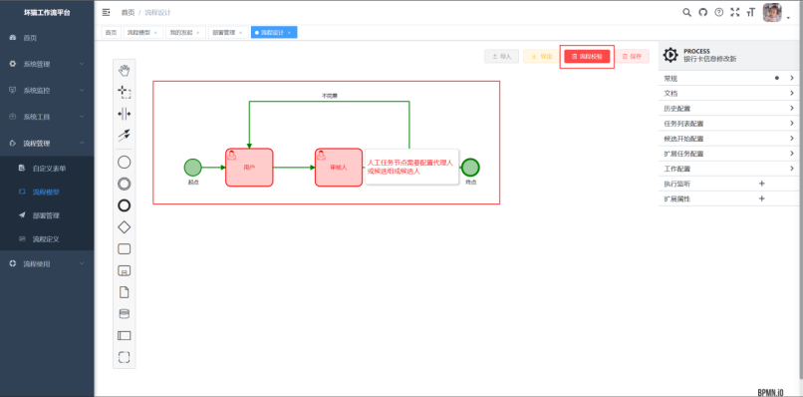The image size is (803, 397).
Task: Click the 保存 save button
Action: 632,57
